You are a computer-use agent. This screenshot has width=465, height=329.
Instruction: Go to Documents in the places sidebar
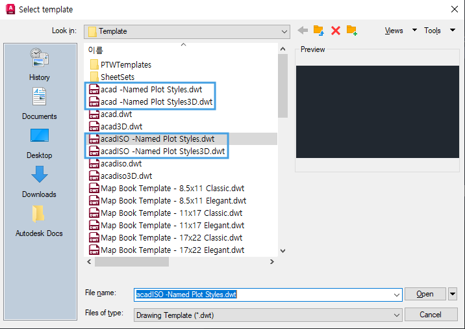40,103
